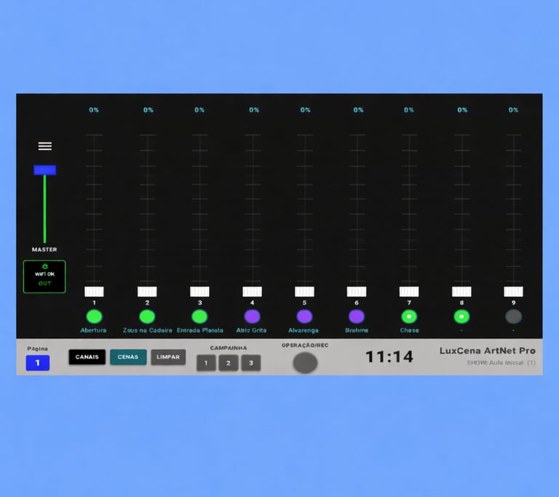Click the blue Master fader handle
The height and width of the screenshot is (497, 559).
[45, 170]
